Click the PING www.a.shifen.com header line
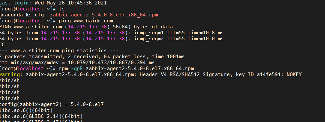 88,27
